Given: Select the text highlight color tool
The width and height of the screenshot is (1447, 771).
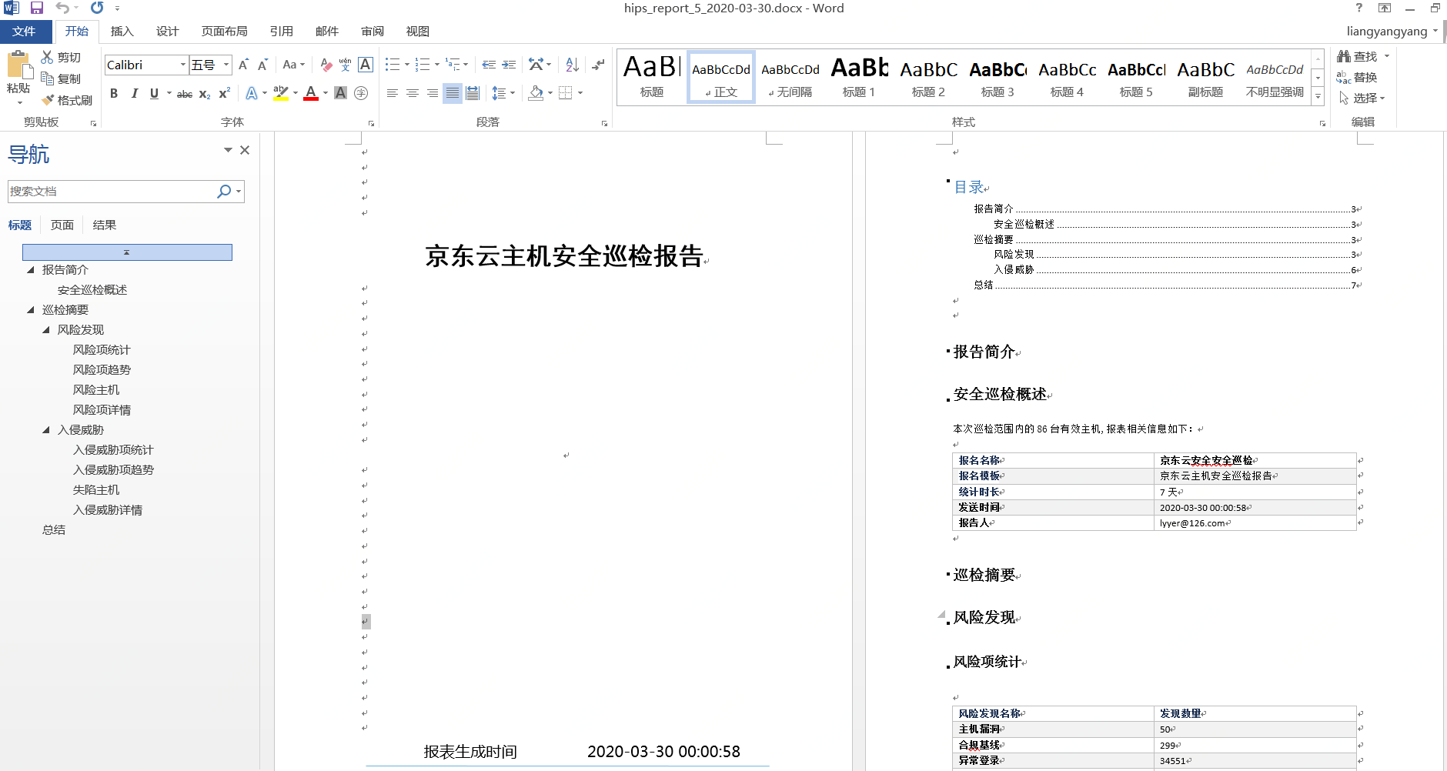Looking at the screenshot, I should [282, 93].
